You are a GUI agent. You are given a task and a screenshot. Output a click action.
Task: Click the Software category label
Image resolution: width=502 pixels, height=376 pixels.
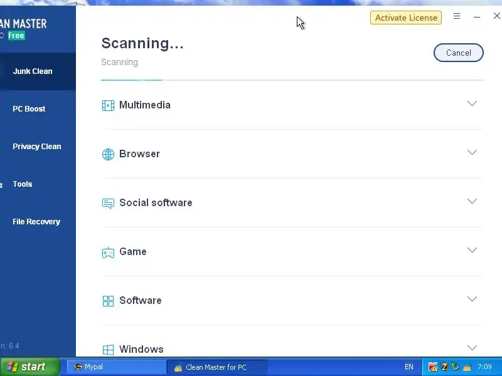pos(140,301)
